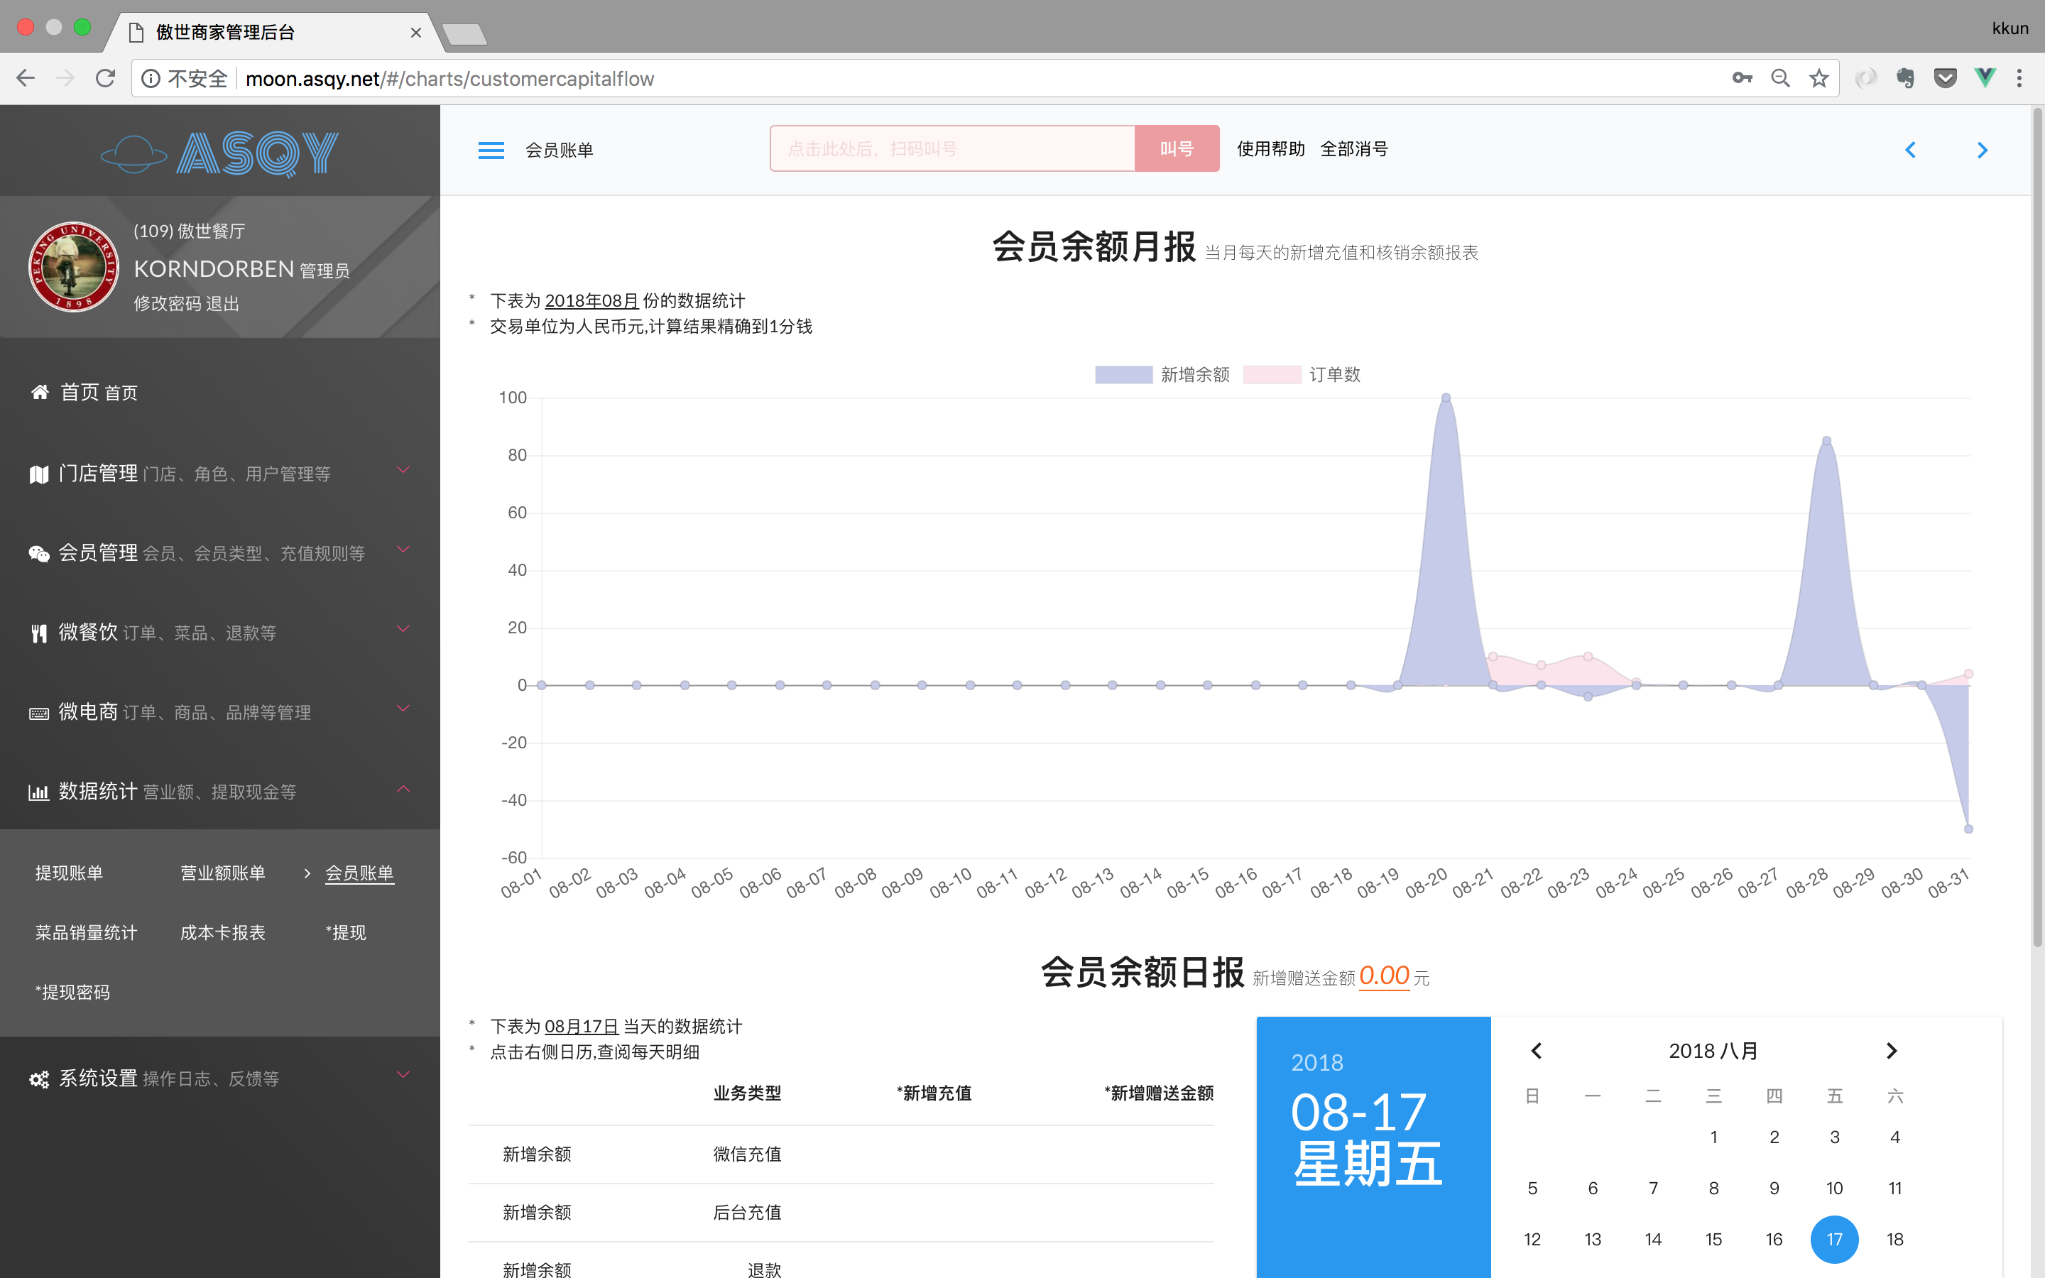Image resolution: width=2045 pixels, height=1278 pixels.
Task: Toggle 新增余额 legend series
Action: (x=1162, y=374)
